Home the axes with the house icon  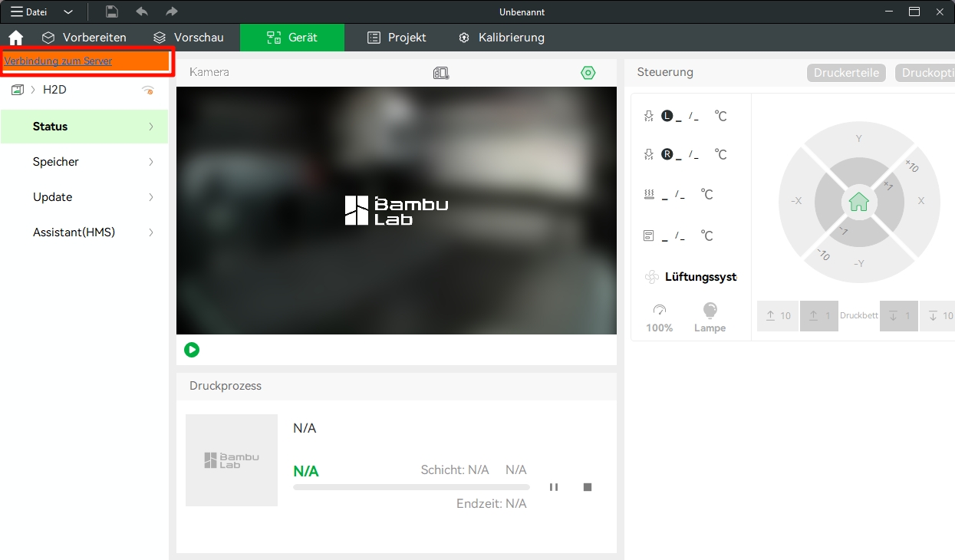pos(859,202)
